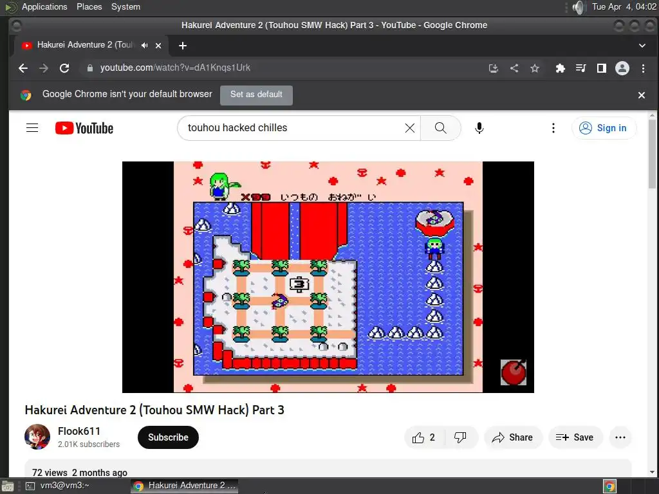Click the show desktop icon in the bottom panel
Screen dimensions: 659x494
tap(8, 486)
